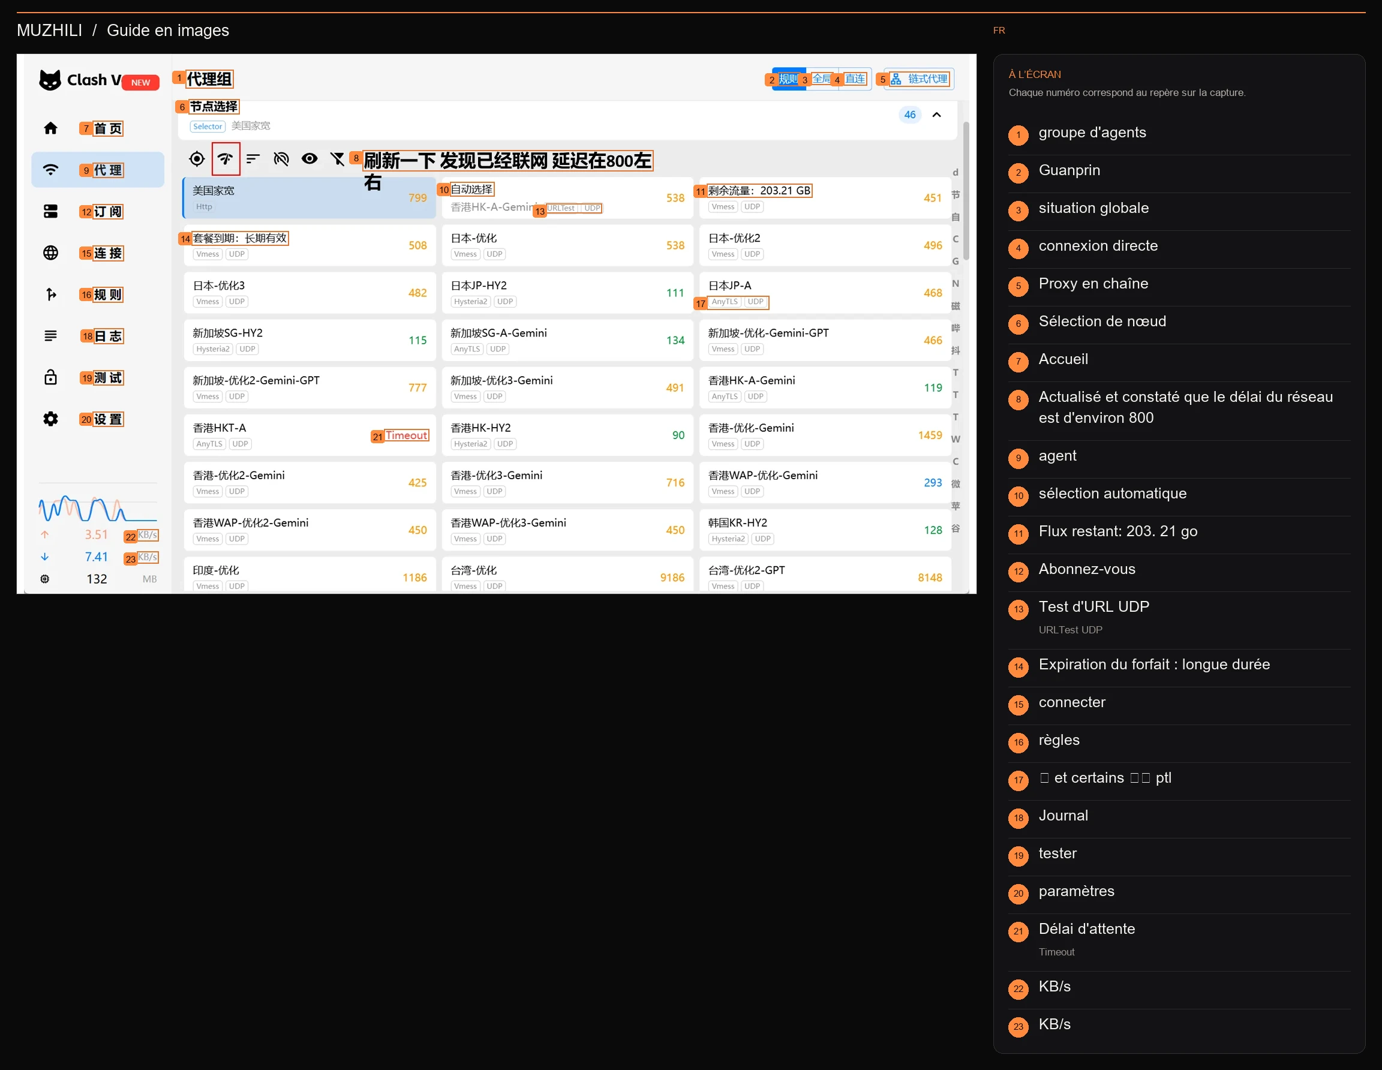Click the 1459 latency of 香港-优化-Gemini

point(930,435)
